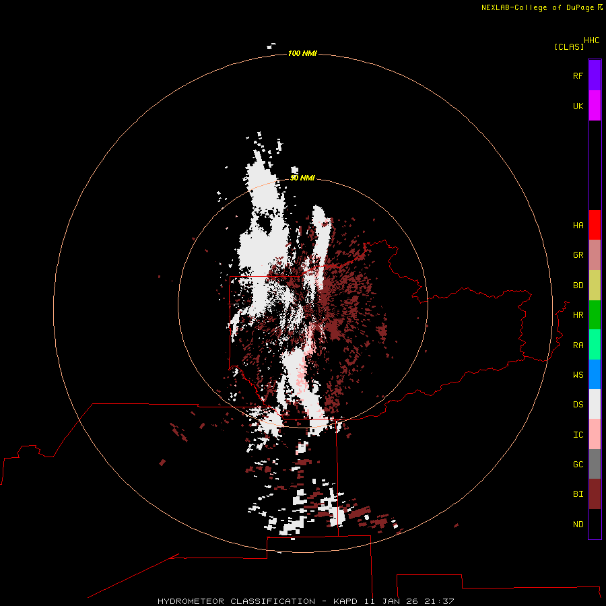Click the IC legend label

point(578,434)
